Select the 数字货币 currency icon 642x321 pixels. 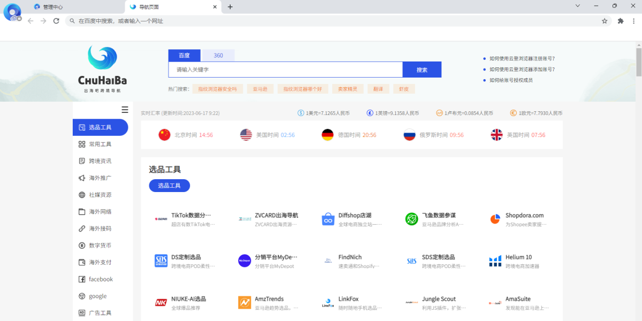point(81,245)
